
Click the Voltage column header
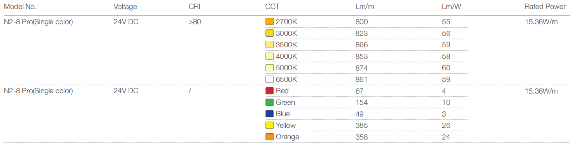coord(125,7)
